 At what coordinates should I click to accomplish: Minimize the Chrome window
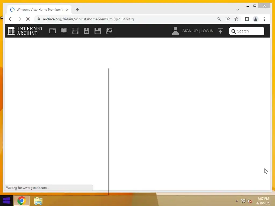click(x=248, y=6)
